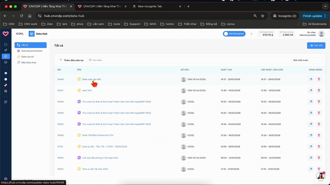Viewport: 330px width, 185px height.
Task: Open the chat support avatar widget
Action: [x=320, y=176]
